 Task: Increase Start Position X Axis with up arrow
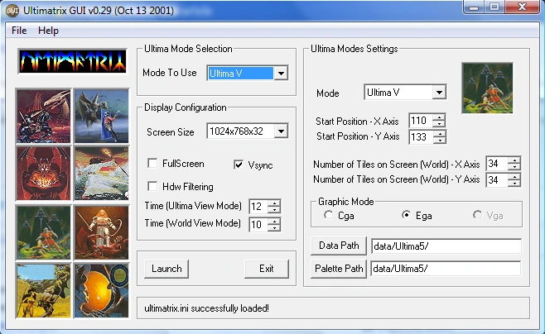[x=439, y=117]
